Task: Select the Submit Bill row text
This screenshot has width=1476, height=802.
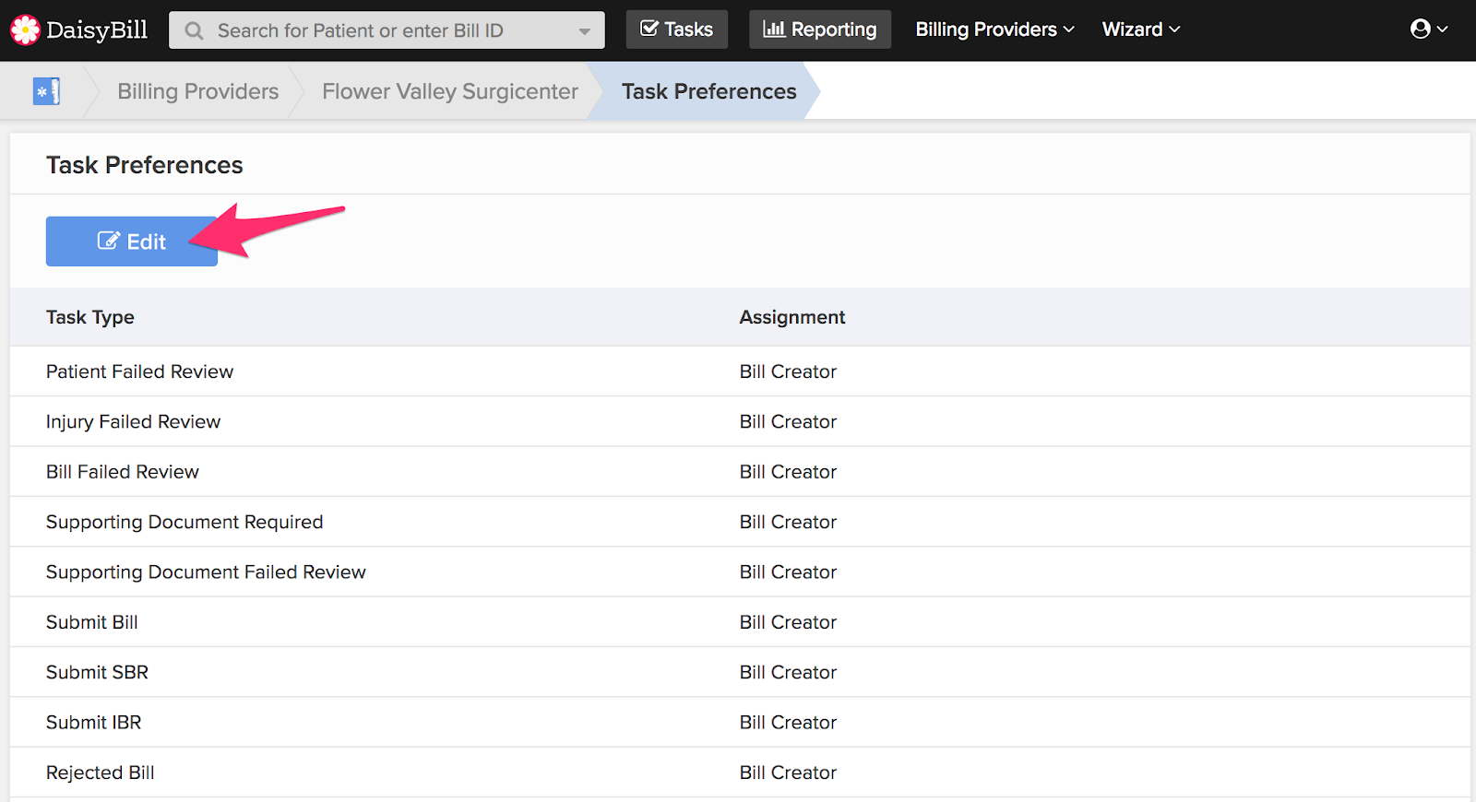Action: (92, 622)
